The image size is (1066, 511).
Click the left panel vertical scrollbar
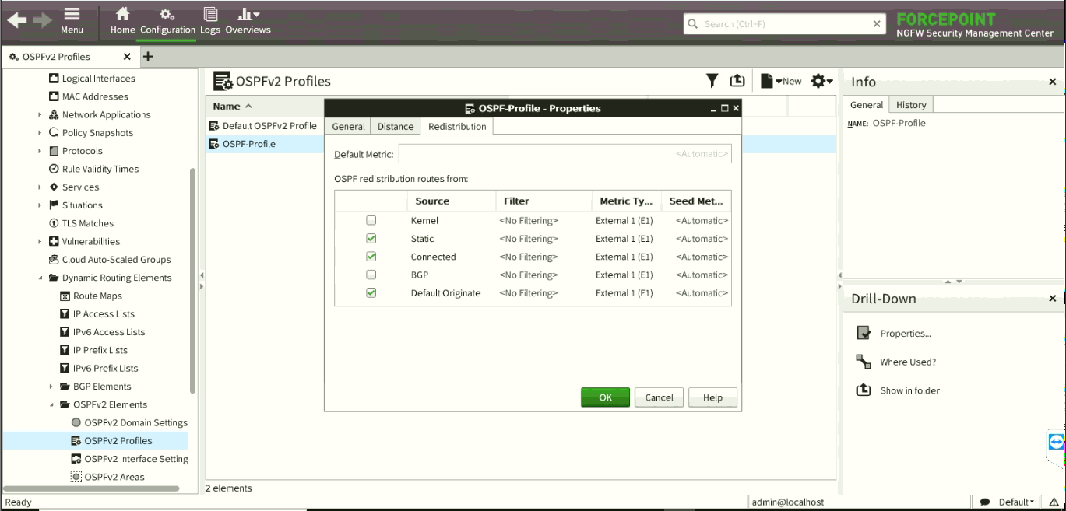[193, 280]
